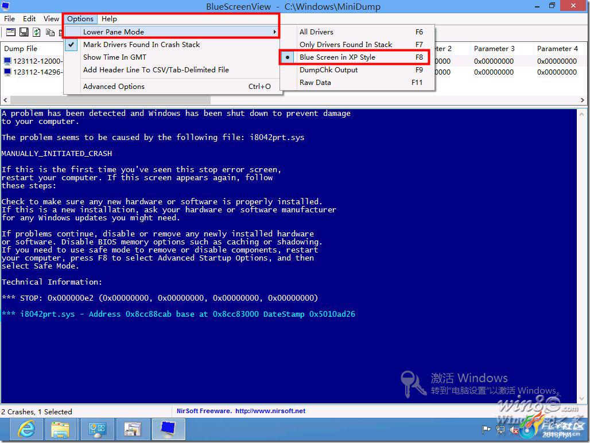Click the BlueScreenView title bar app icon
This screenshot has width=590, height=443.
tap(5, 6)
